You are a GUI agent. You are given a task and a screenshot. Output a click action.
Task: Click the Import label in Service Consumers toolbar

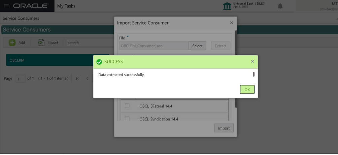[53, 43]
